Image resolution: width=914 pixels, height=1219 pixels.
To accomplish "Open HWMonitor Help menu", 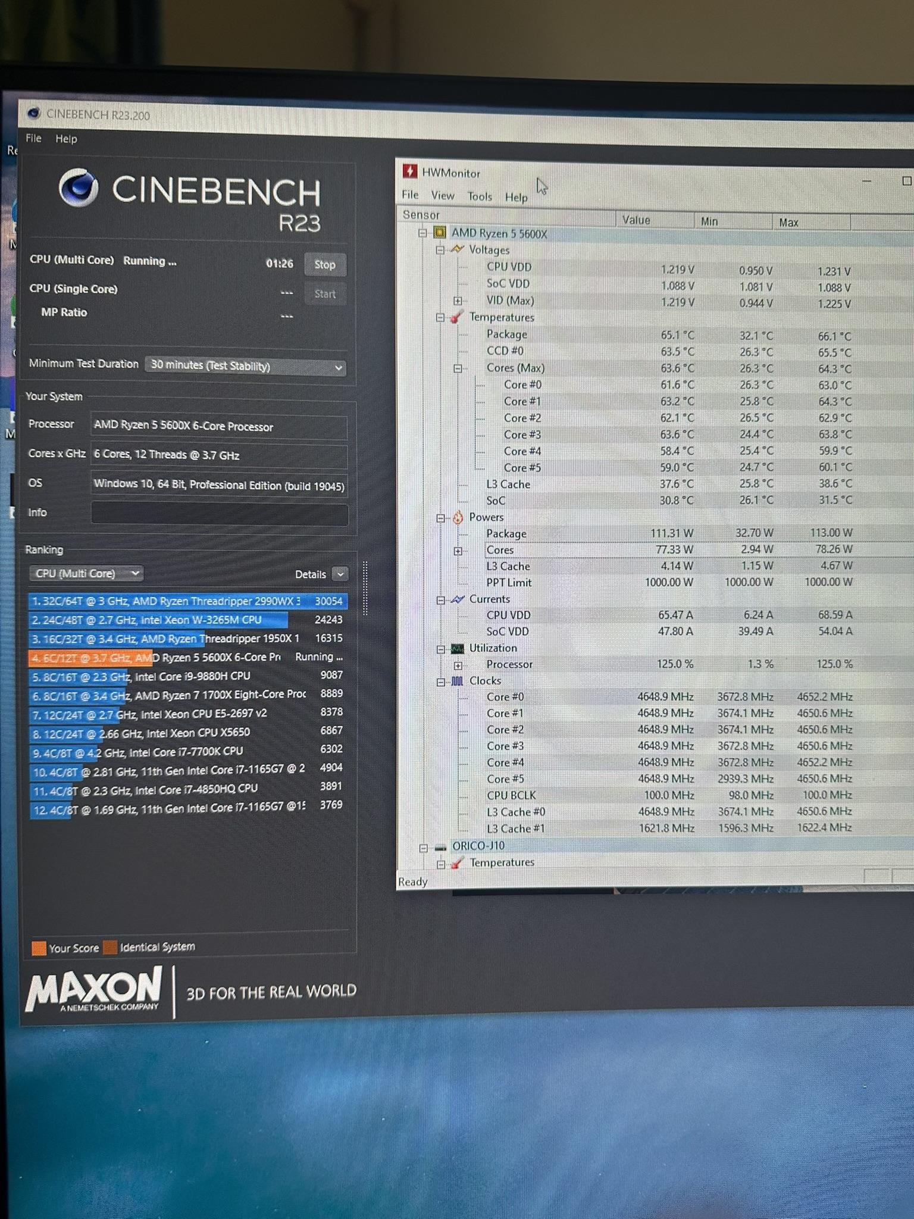I will click(517, 197).
